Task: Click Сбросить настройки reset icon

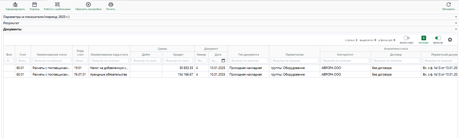Action: 88,5
